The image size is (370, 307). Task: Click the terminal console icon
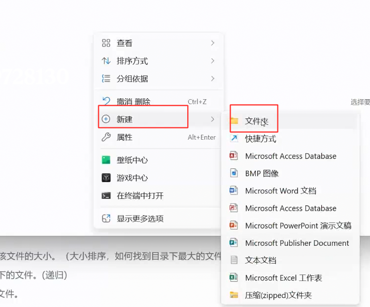click(x=106, y=195)
